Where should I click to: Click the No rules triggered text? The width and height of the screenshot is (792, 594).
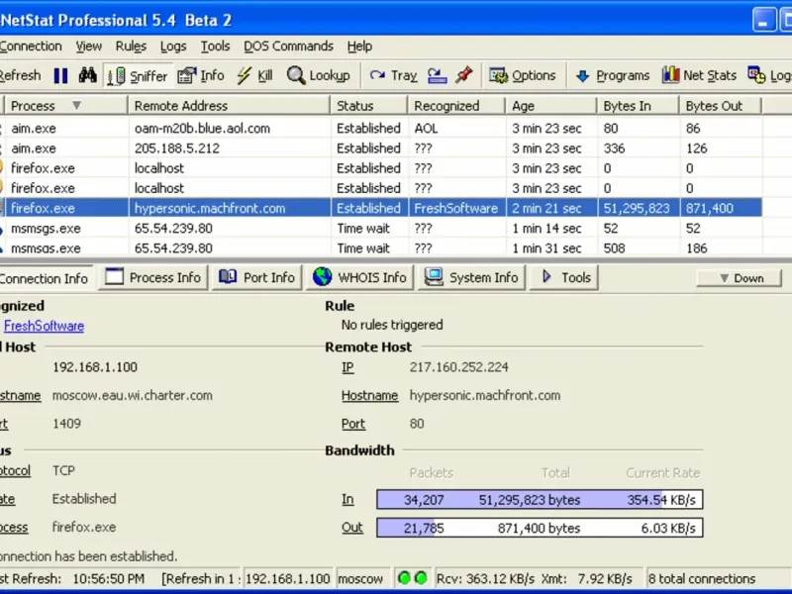pos(392,325)
